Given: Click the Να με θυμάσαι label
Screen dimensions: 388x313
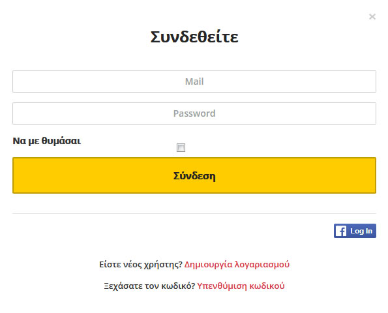Looking at the screenshot, I should point(47,141).
